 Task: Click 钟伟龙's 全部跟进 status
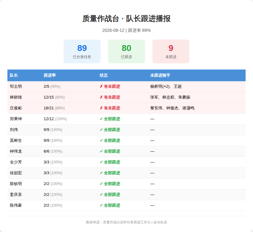pos(110,151)
